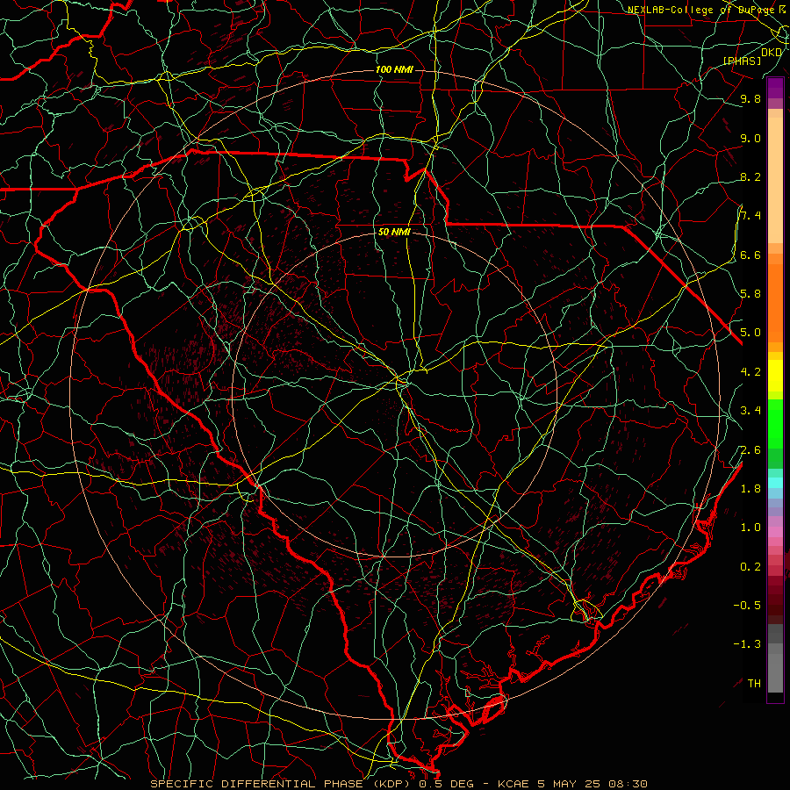Click the -0.5 scale value label
Viewport: 790px width, 790px height.
(x=747, y=605)
